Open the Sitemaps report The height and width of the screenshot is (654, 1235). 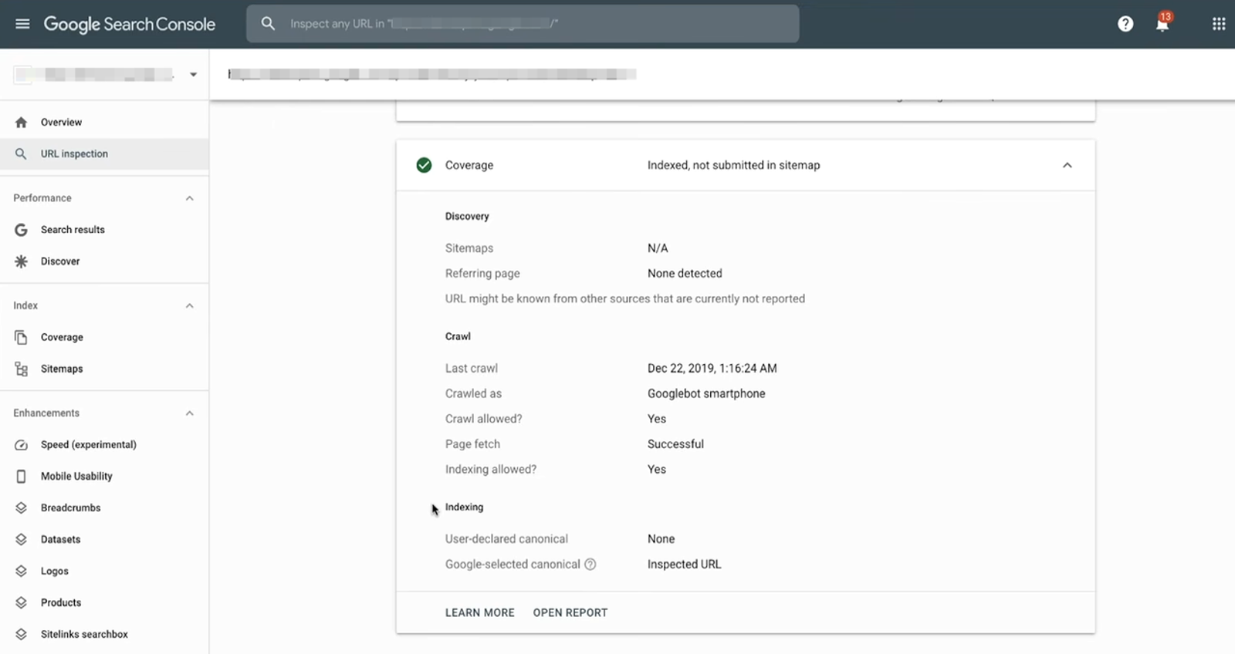[104, 369]
